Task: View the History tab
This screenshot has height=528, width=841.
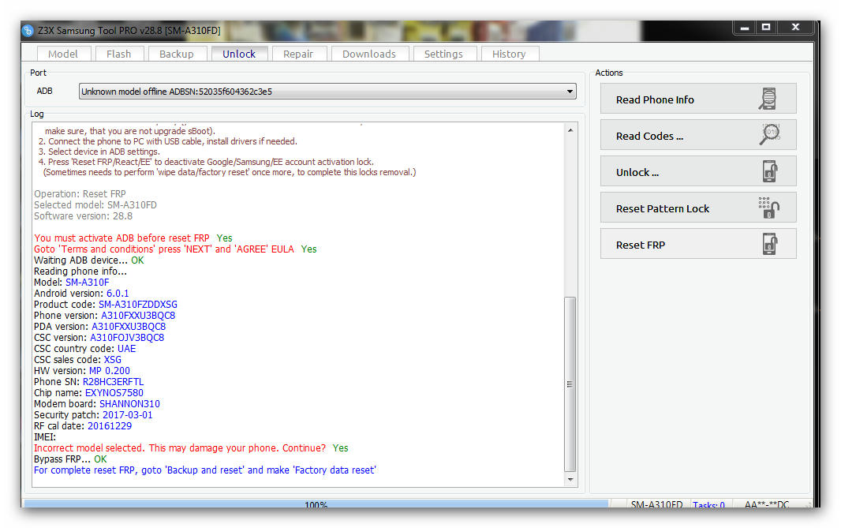Action: [x=509, y=54]
